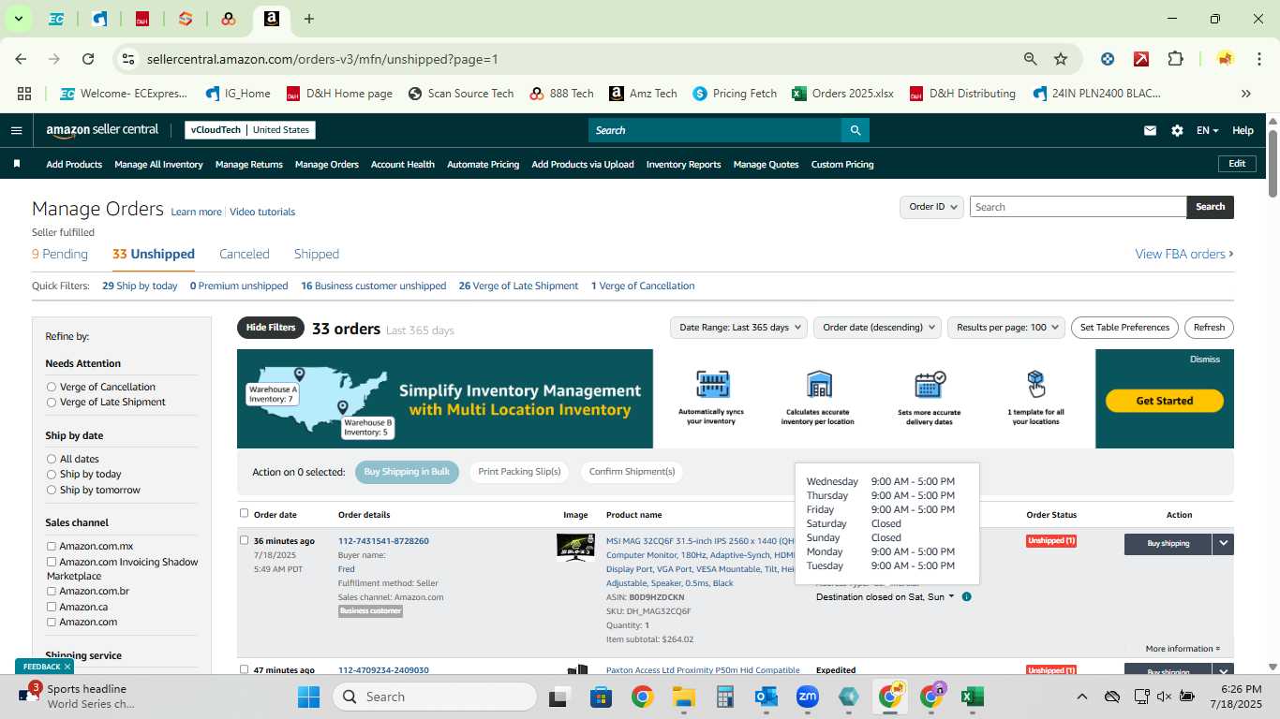1280x719 pixels.
Task: Check the Amazon.ca sales channel
Action: [x=52, y=607]
